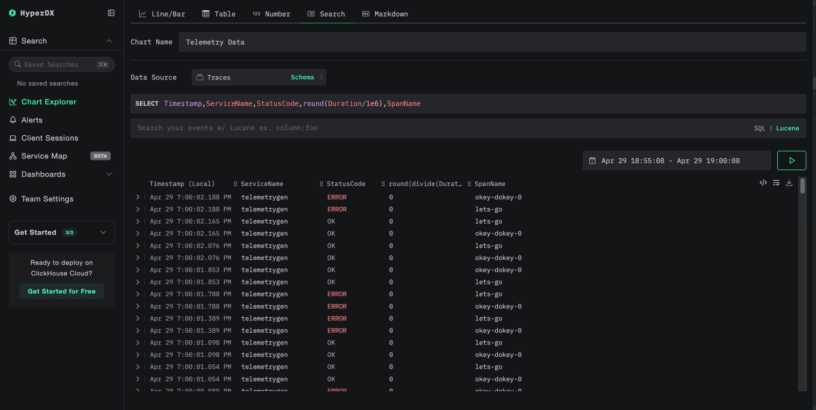Focus the Saved Searches input field
The height and width of the screenshot is (410, 816).
point(62,64)
